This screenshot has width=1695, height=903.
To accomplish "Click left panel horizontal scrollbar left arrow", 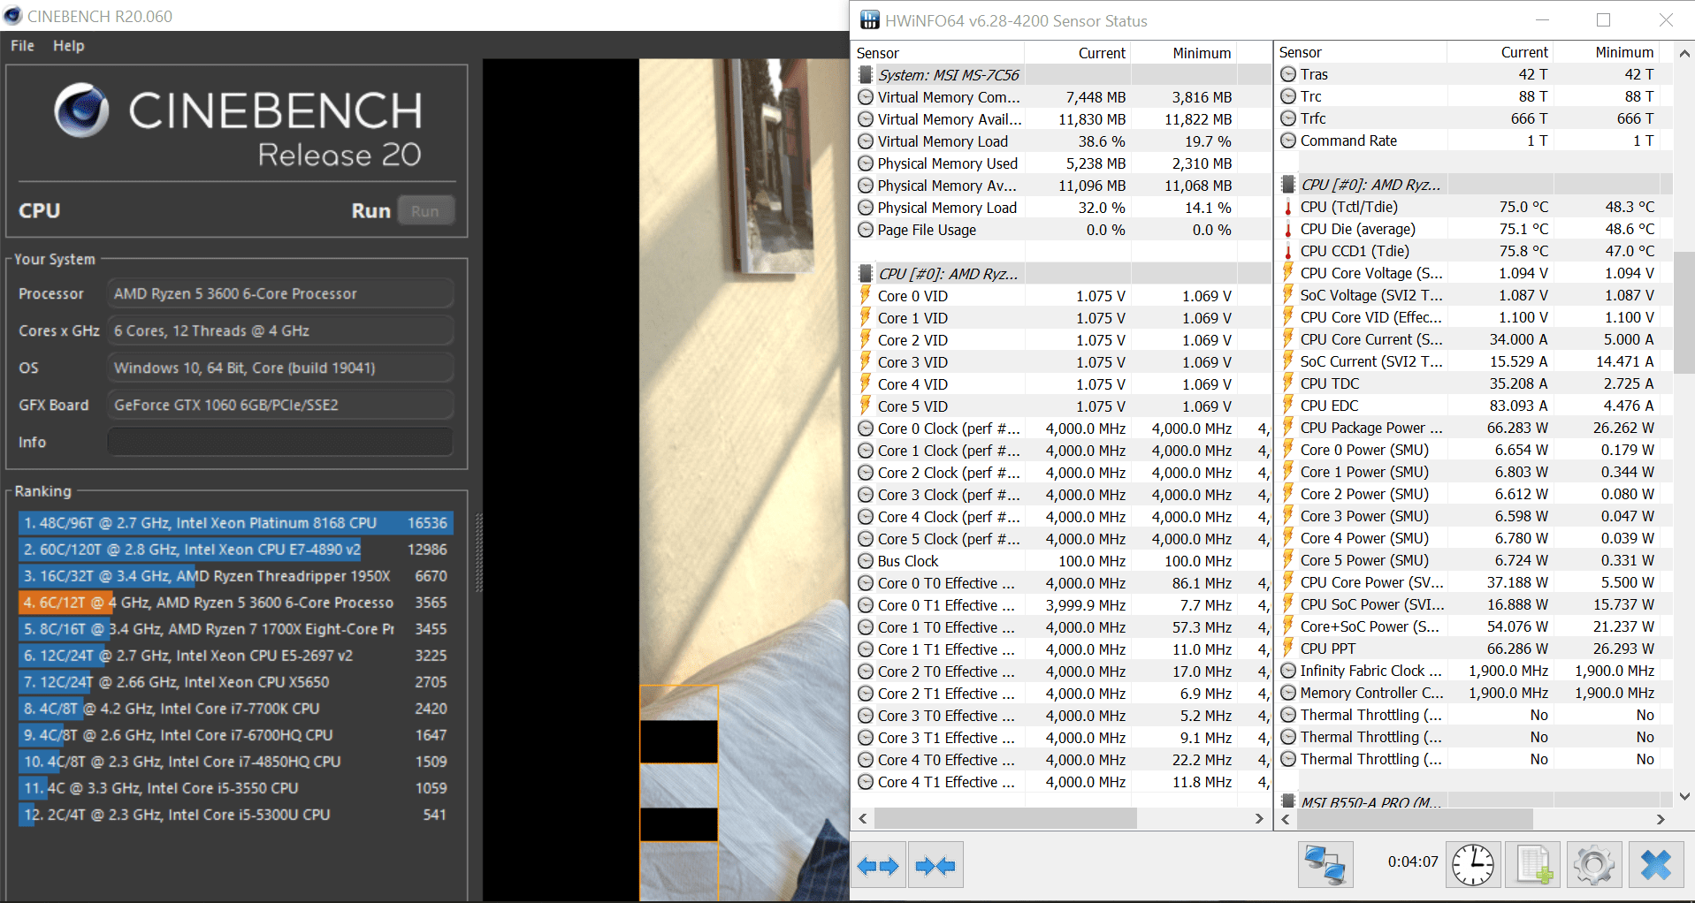I will [863, 819].
